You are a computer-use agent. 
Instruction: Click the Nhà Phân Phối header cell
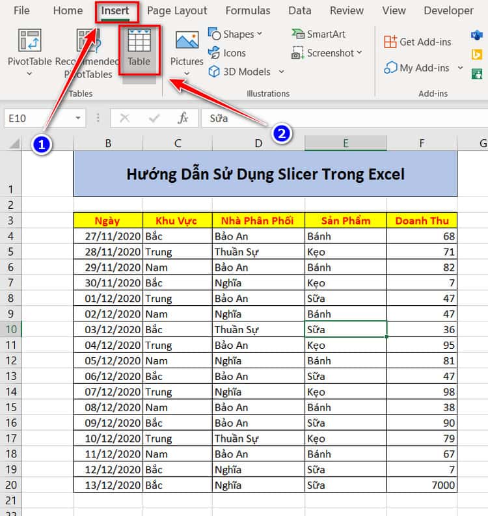pyautogui.click(x=259, y=221)
